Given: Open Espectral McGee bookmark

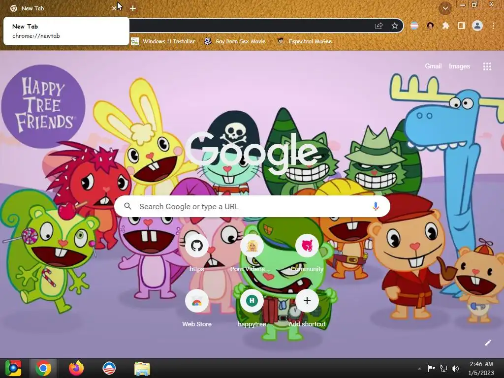Looking at the screenshot, I should (x=304, y=41).
